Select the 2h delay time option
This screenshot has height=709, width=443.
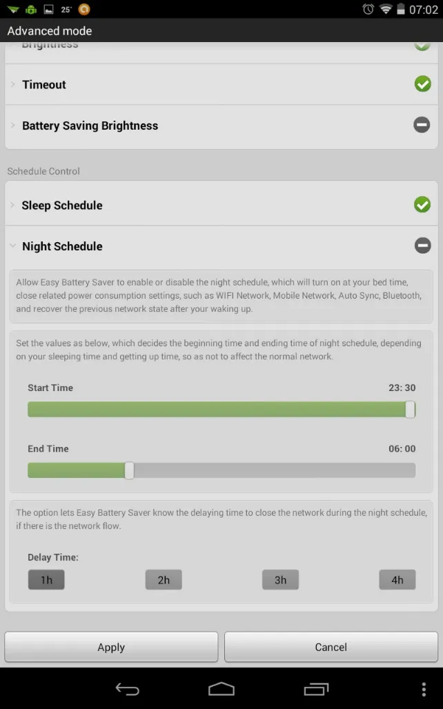coord(164,580)
